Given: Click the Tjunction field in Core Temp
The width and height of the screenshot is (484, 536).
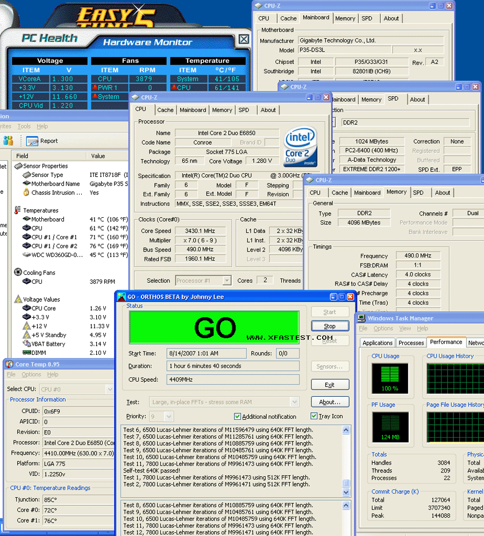Looking at the screenshot, I should [79, 500].
